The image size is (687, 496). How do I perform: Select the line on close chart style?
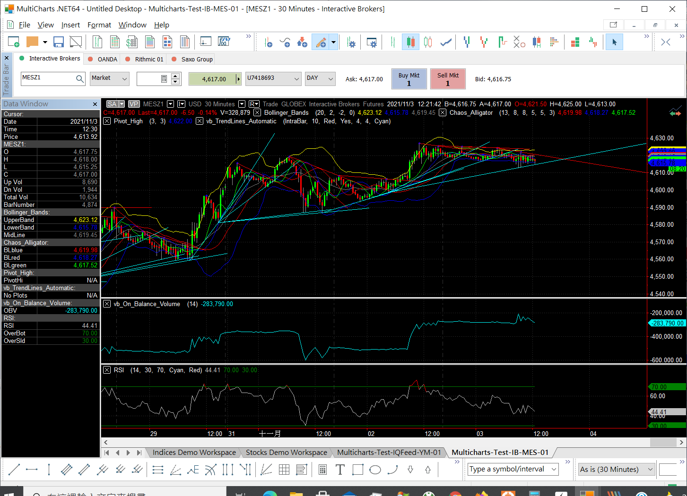446,42
